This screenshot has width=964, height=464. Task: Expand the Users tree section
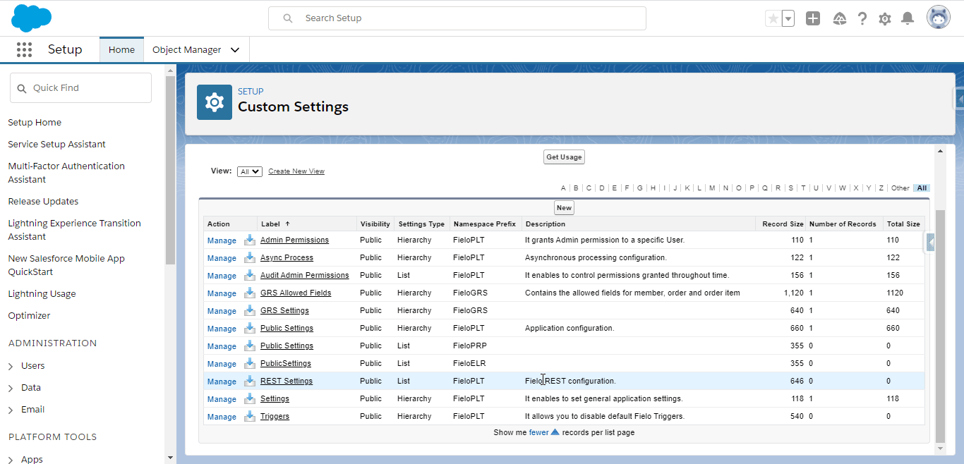(x=11, y=366)
